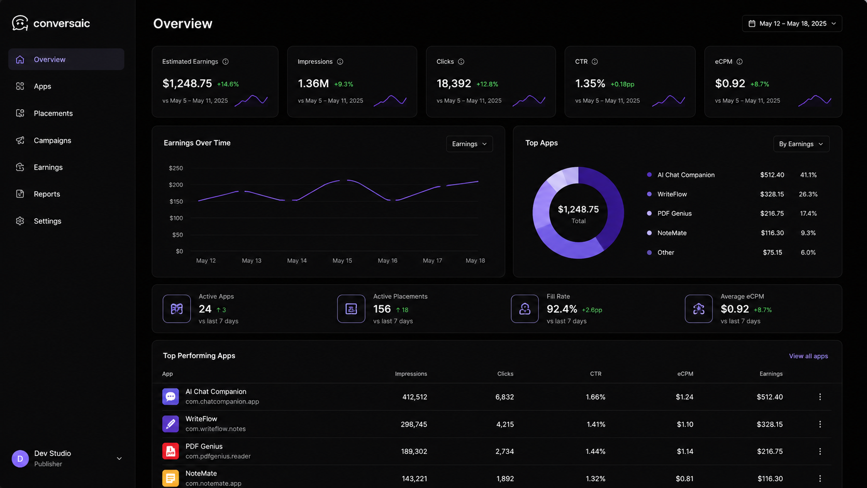Open more options for WriteFlow row
Viewport: 867px width, 488px height.
coord(820,424)
